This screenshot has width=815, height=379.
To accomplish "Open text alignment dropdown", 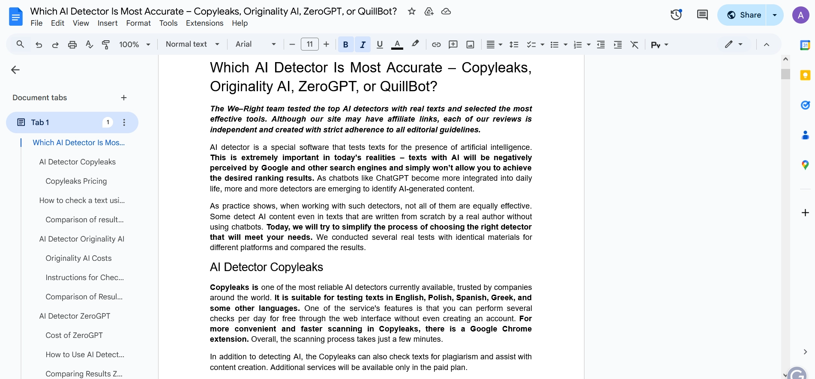I will coord(494,45).
